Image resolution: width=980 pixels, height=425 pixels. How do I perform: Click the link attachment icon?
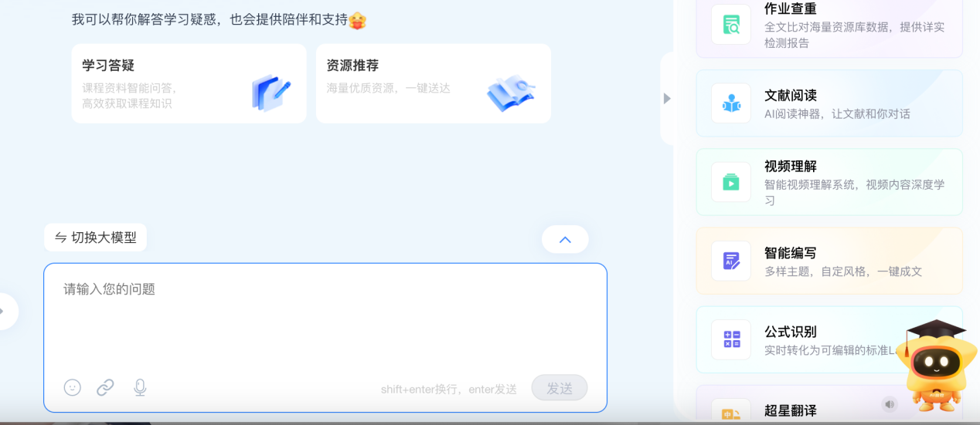(x=105, y=387)
